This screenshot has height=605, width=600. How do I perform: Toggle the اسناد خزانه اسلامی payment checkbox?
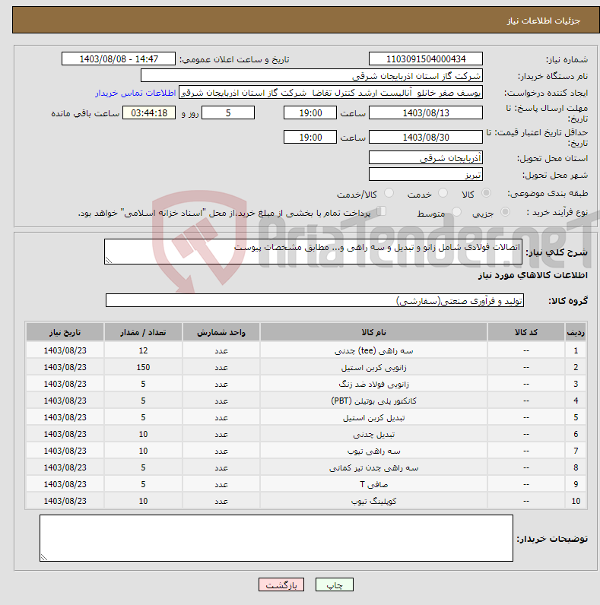point(382,211)
